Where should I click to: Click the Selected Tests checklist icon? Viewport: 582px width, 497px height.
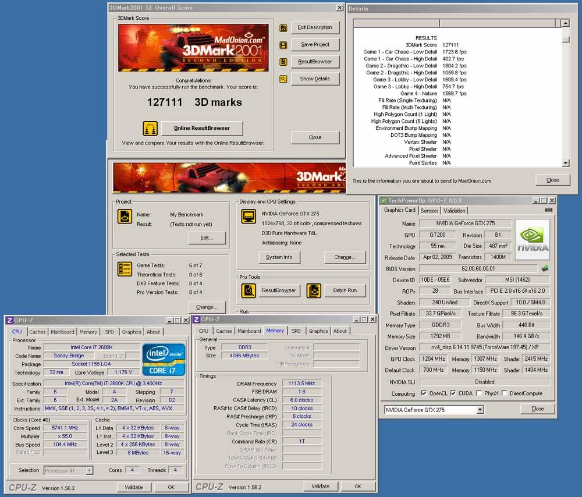(125, 269)
